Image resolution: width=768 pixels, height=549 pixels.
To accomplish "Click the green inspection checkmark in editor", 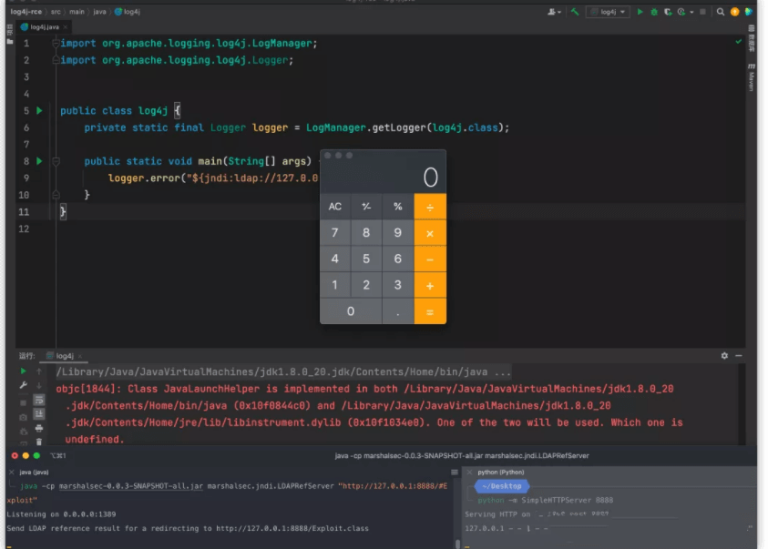I will click(738, 42).
